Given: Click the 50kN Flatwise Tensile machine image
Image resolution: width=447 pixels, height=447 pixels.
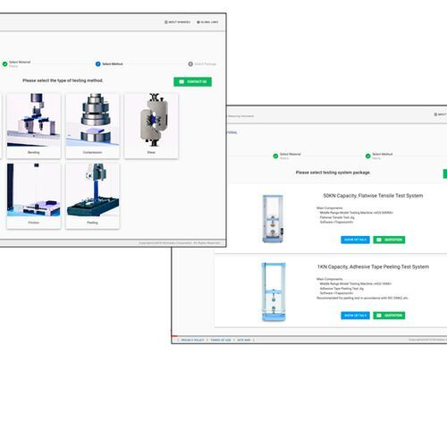Looking at the screenshot, I should point(273,218).
